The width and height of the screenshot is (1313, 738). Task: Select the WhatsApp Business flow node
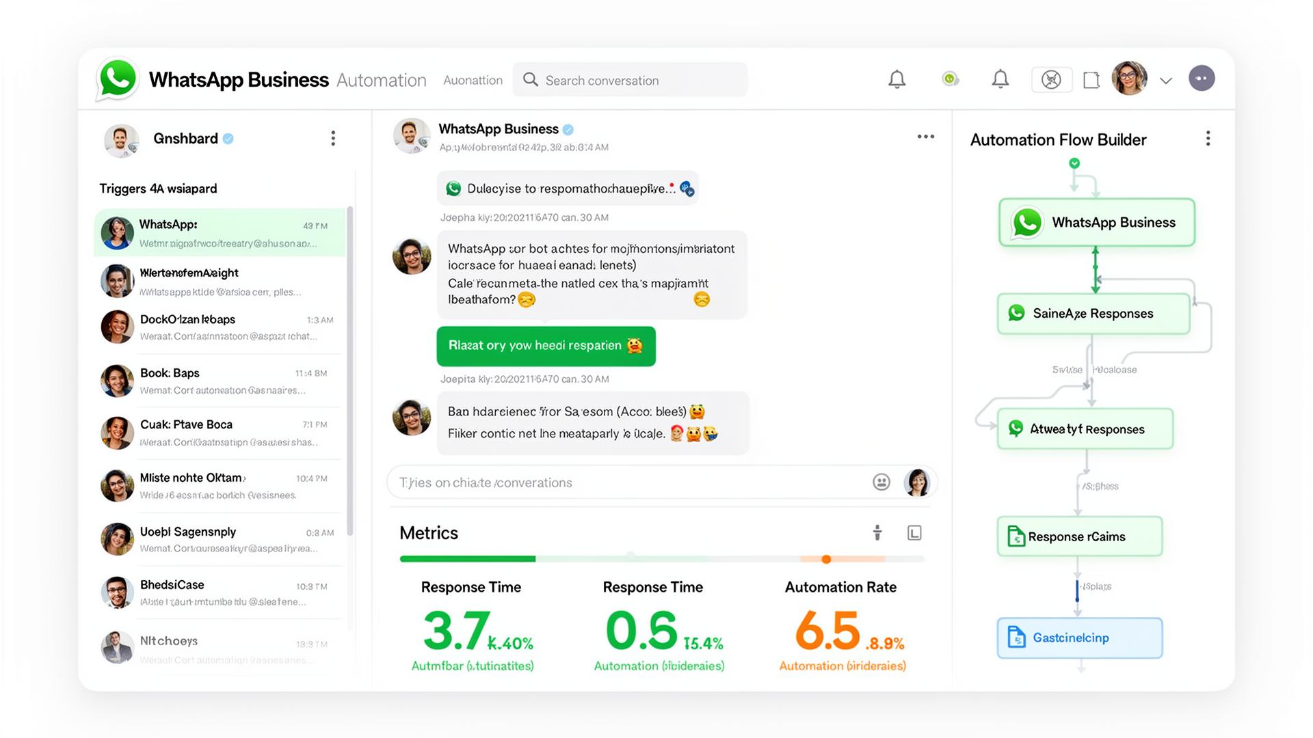pos(1096,223)
